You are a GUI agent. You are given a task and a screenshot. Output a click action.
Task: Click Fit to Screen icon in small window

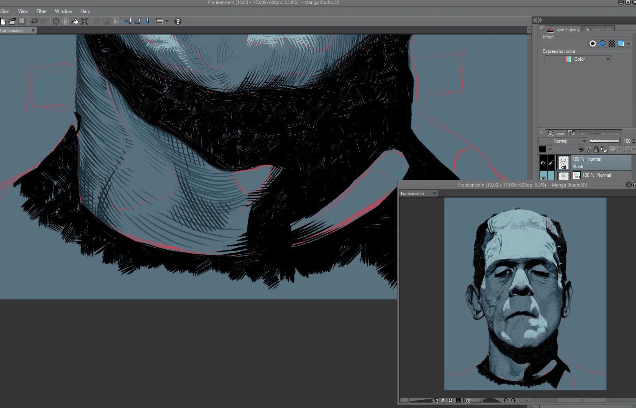(458, 400)
